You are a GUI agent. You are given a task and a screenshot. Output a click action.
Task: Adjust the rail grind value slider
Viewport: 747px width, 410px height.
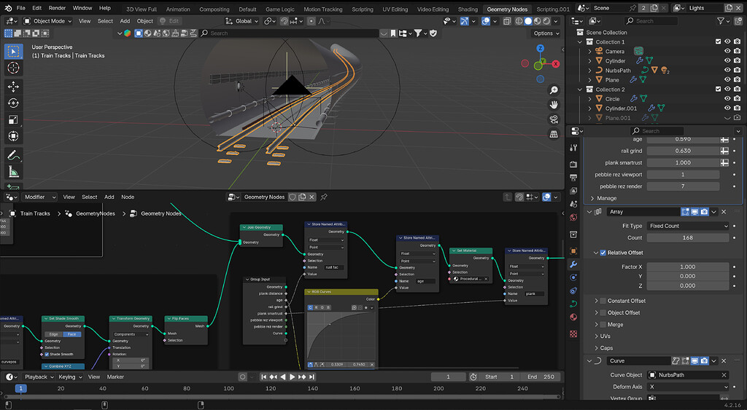(x=683, y=151)
